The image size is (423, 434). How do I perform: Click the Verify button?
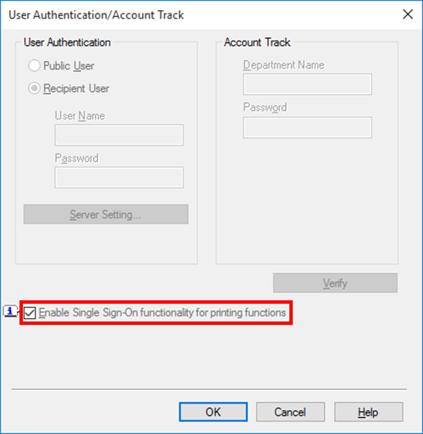pos(335,283)
